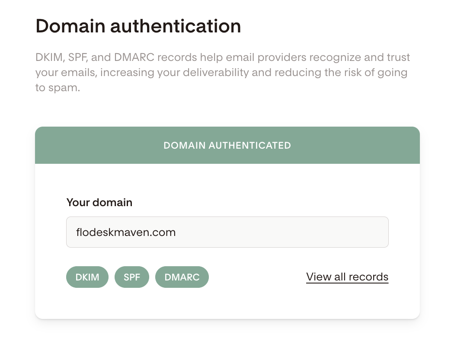The width and height of the screenshot is (467, 344).
Task: Click the SPF status badge
Action: [x=132, y=277]
